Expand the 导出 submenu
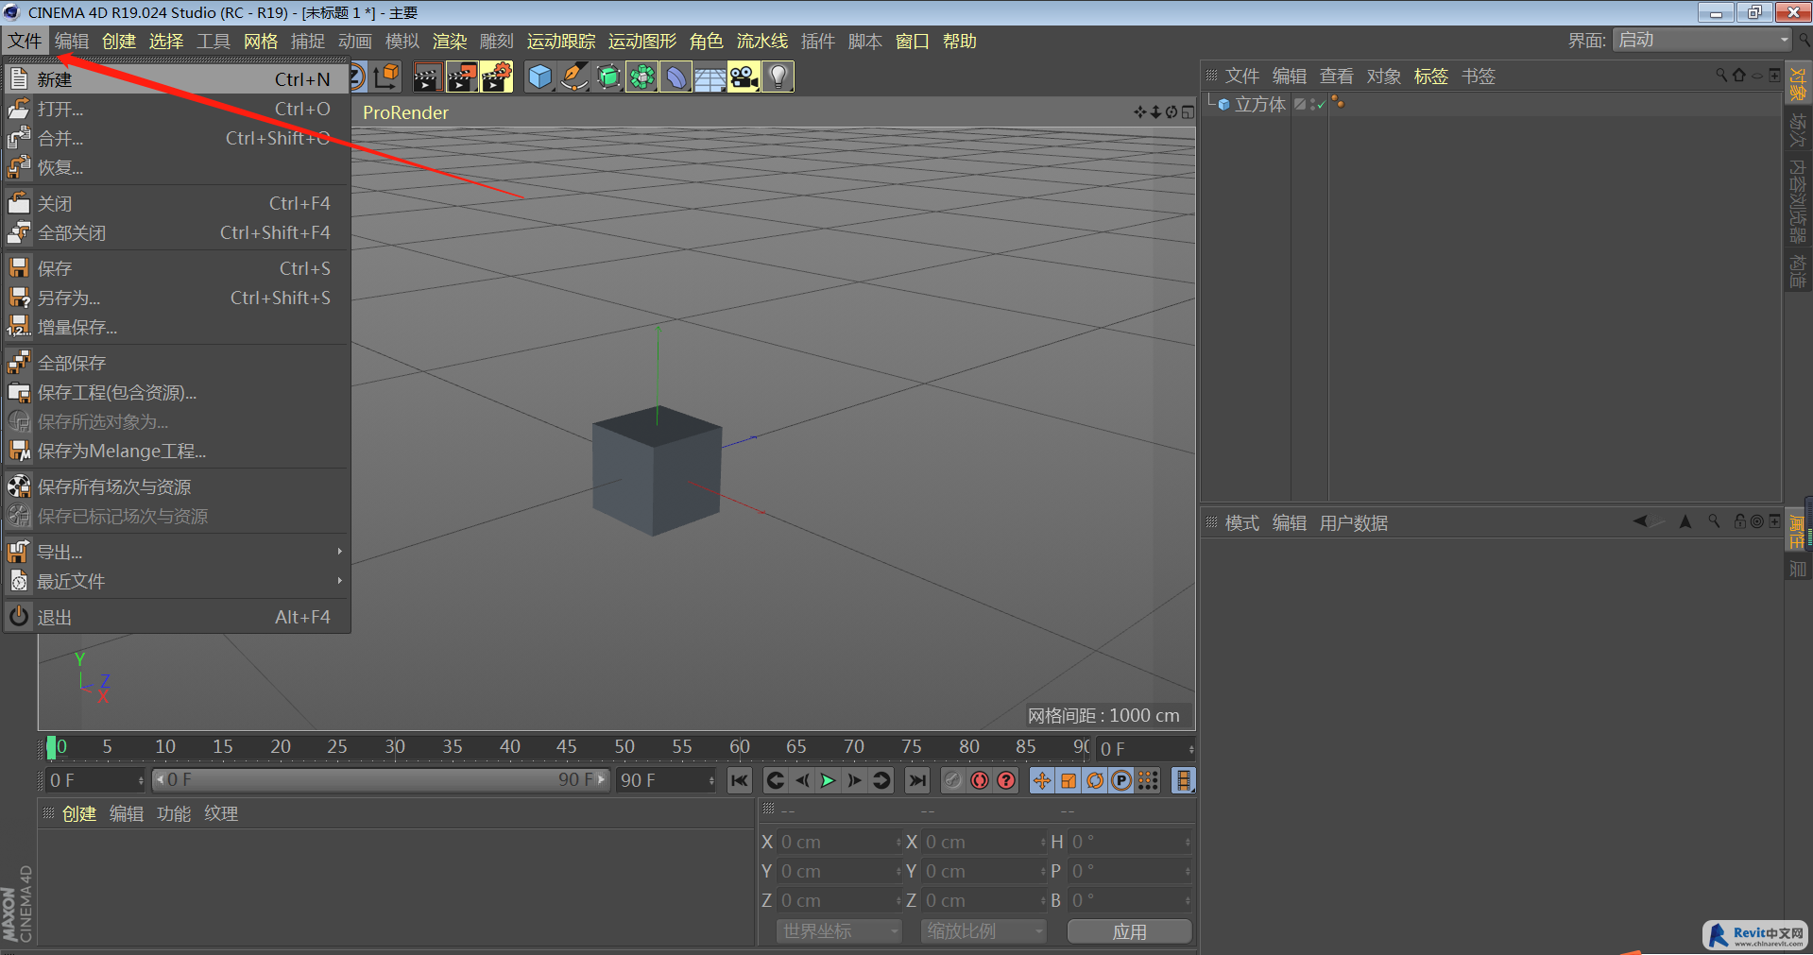Image resolution: width=1813 pixels, height=955 pixels. click(x=176, y=552)
